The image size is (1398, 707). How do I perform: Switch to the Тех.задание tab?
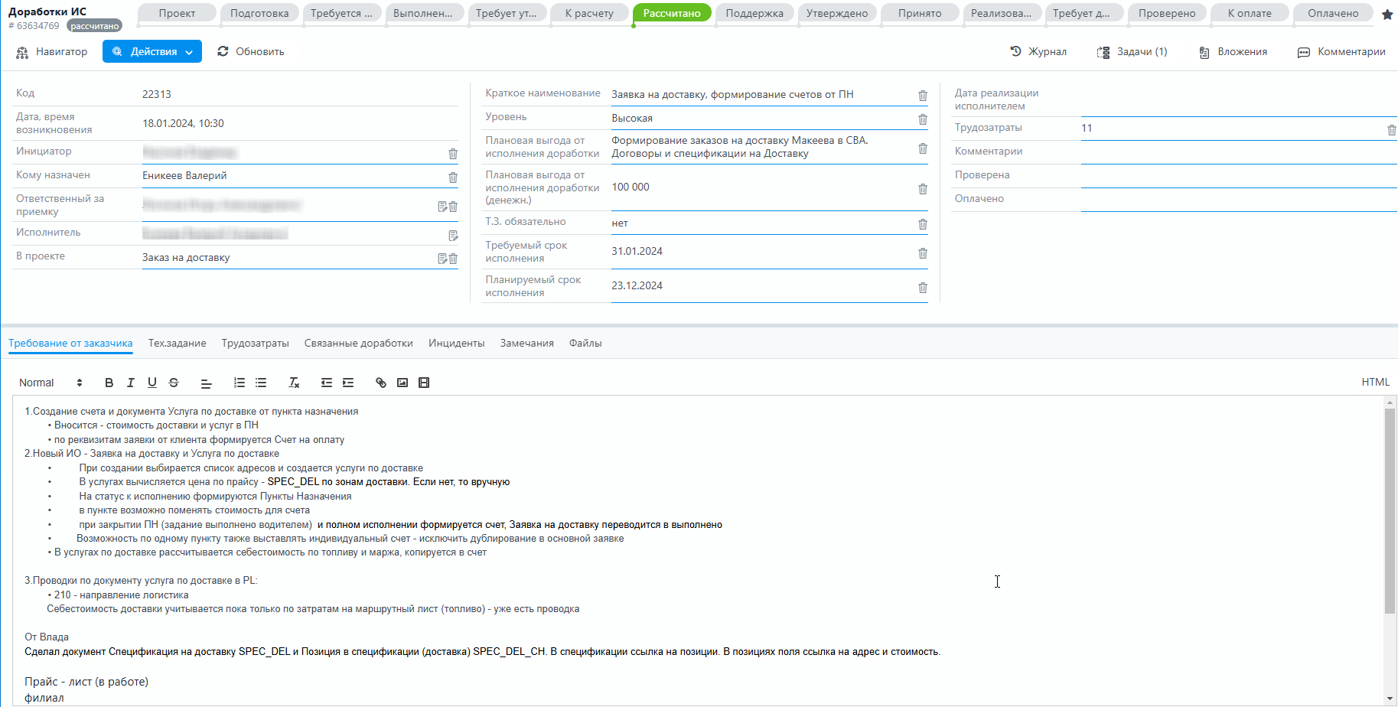click(177, 343)
